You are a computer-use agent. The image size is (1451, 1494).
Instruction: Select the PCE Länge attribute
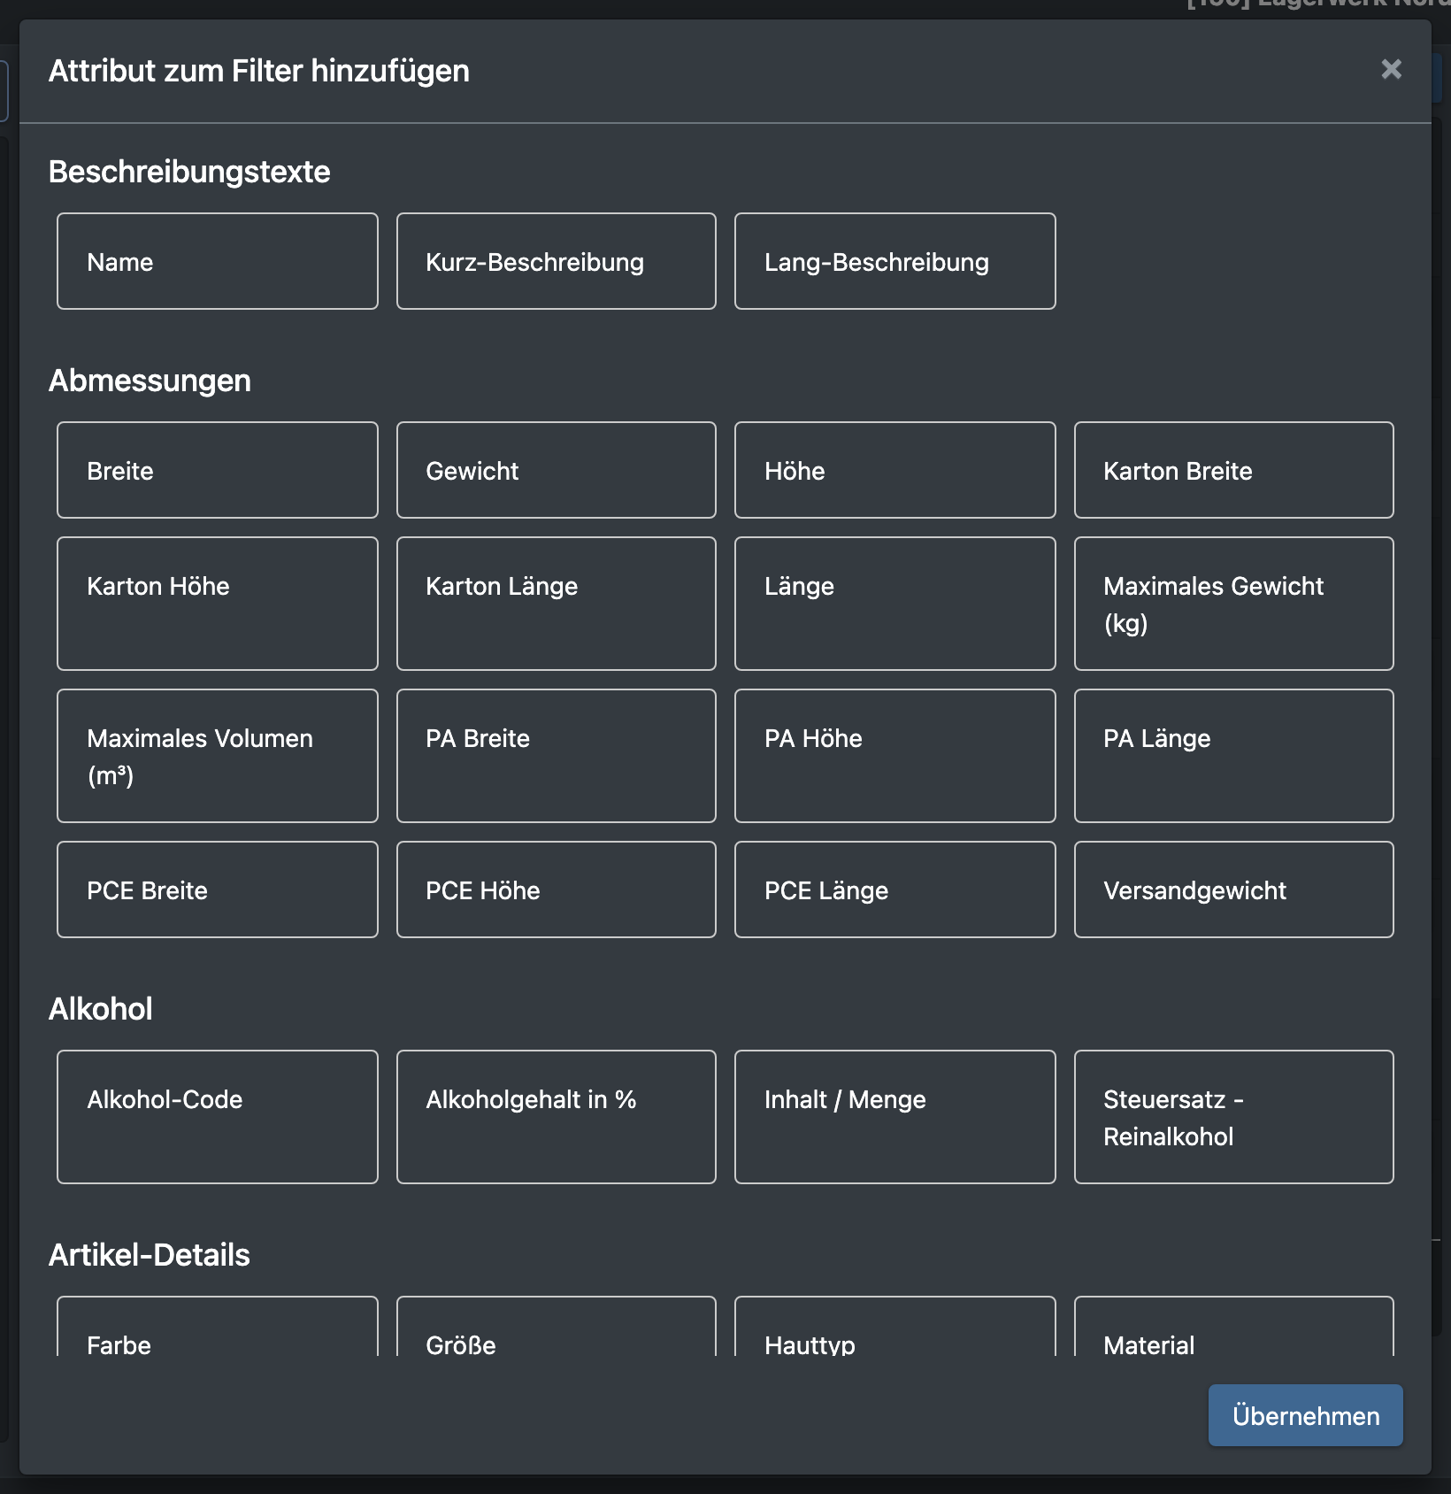[895, 889]
